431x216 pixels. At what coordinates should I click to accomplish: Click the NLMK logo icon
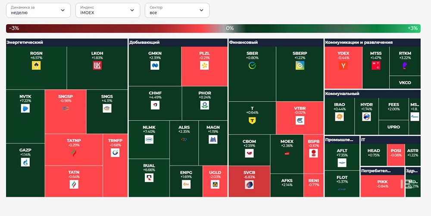click(149, 139)
